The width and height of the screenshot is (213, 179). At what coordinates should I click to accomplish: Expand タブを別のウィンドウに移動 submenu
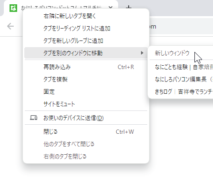(86, 53)
